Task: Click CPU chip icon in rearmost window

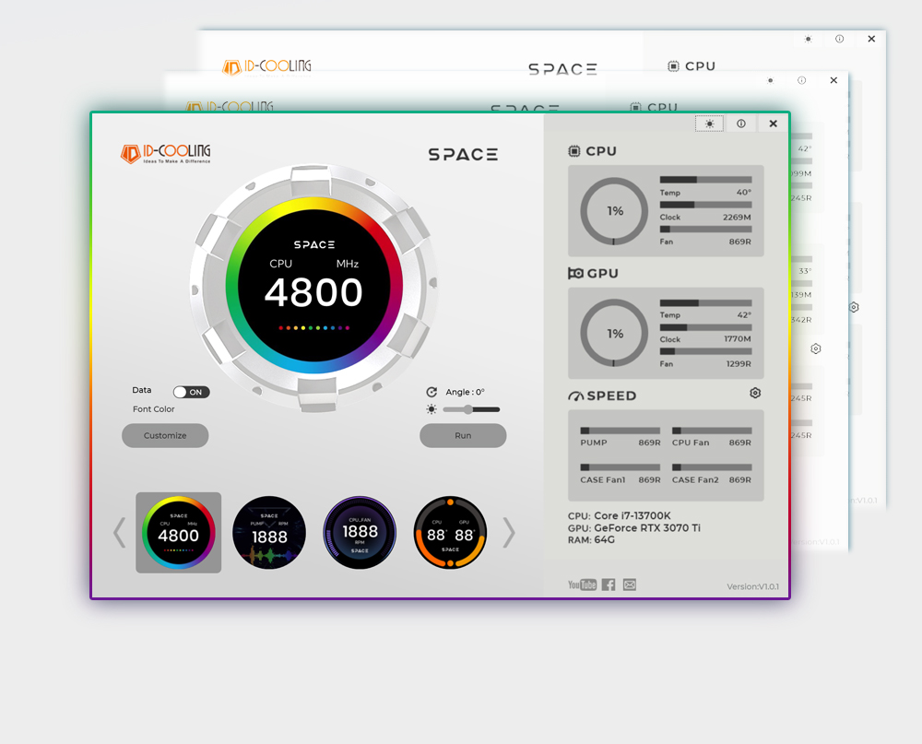Action: click(673, 65)
